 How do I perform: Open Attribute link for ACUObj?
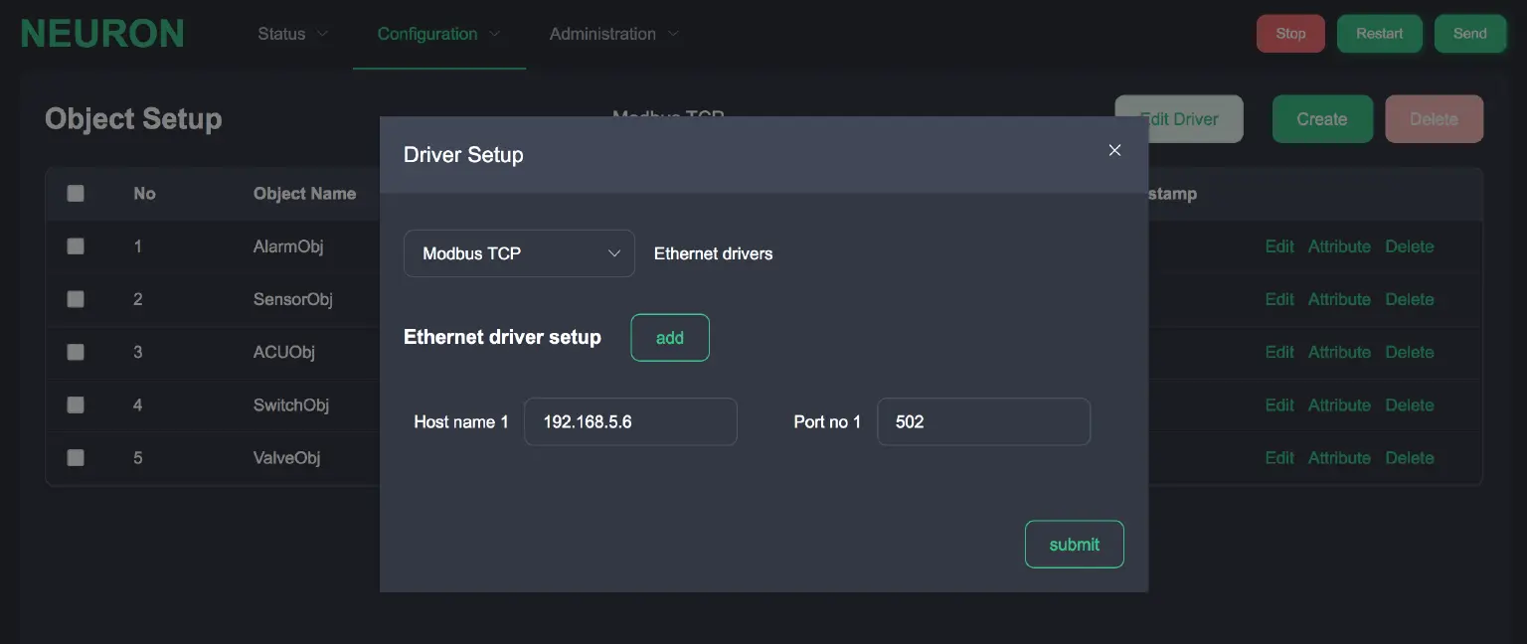(1339, 352)
